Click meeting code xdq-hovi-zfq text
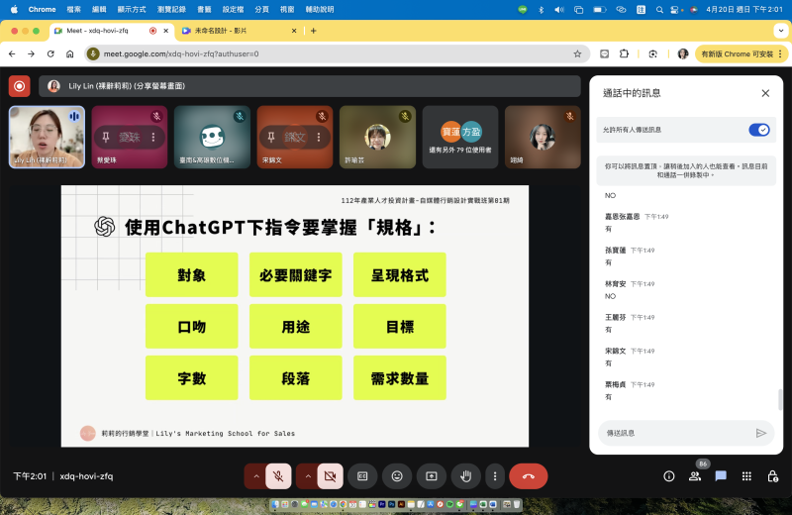 tap(86, 476)
